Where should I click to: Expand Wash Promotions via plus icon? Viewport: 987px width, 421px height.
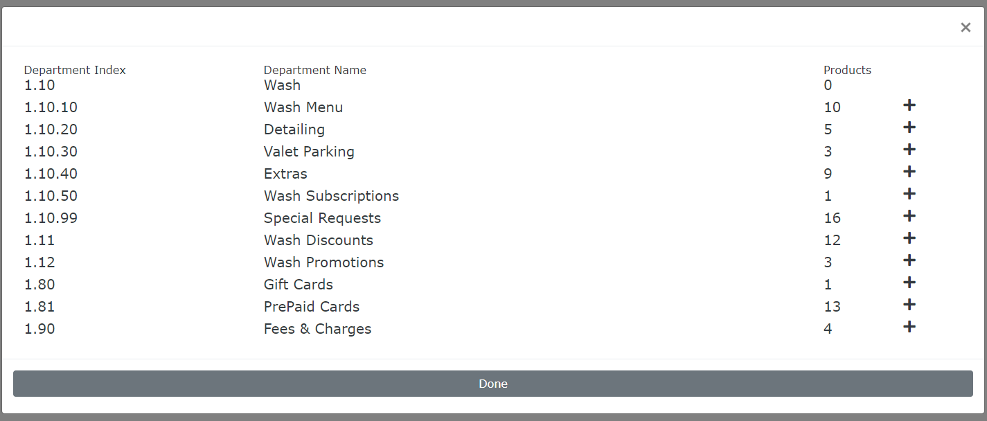[909, 260]
